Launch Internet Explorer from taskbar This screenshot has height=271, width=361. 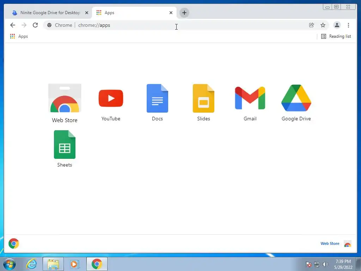point(31,264)
